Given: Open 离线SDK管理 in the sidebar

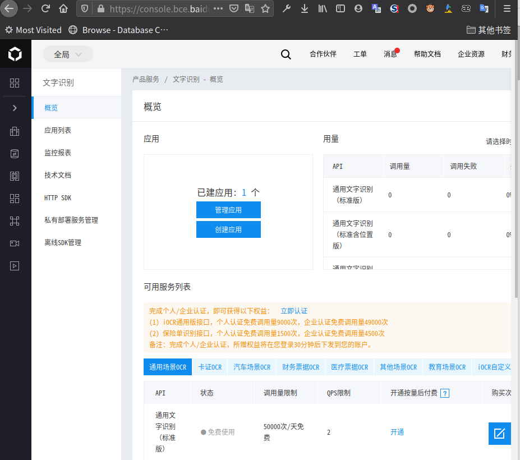Looking at the screenshot, I should coord(76,242).
